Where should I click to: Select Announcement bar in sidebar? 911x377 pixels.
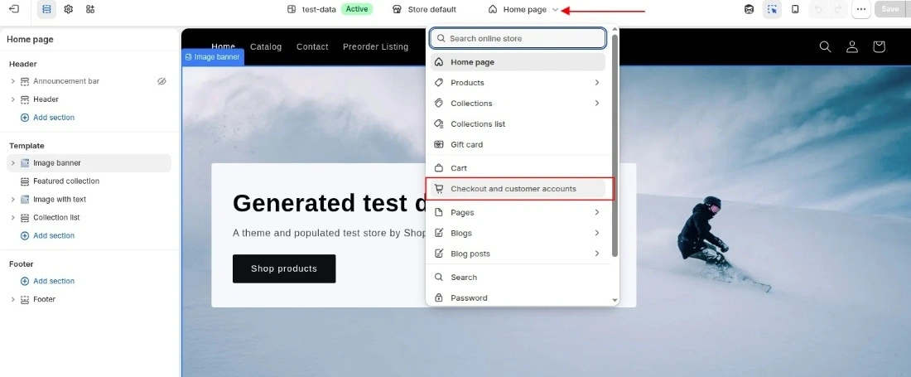(66, 81)
